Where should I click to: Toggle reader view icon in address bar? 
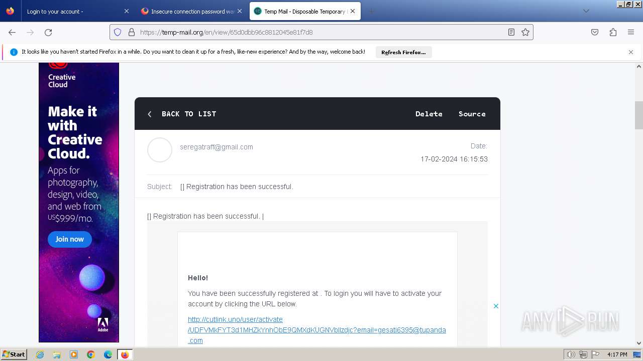511,32
